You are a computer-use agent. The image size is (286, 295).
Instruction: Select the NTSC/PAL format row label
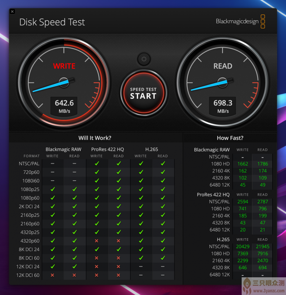point(29,163)
